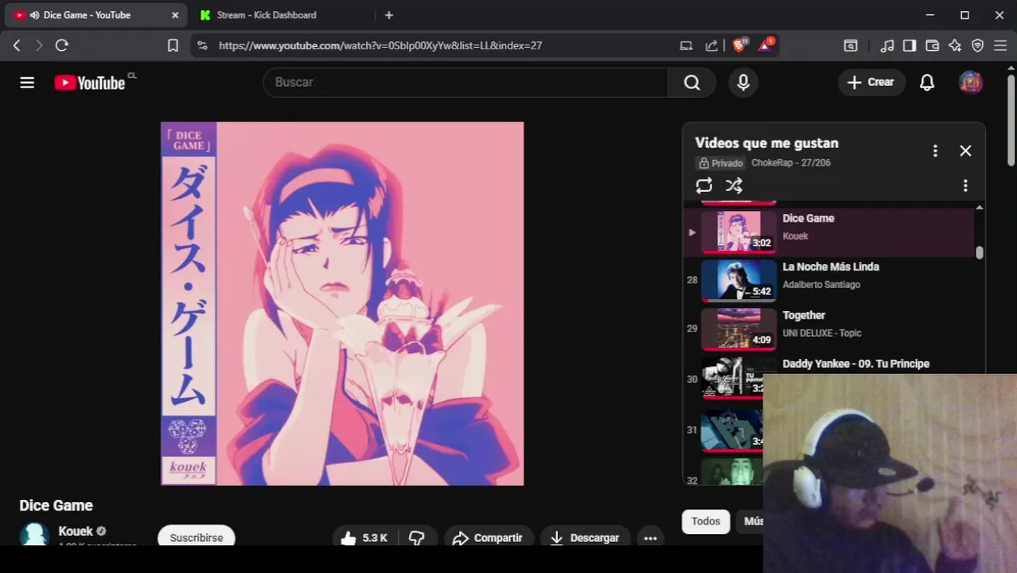Open browser main hamburger menu

(x=1000, y=45)
